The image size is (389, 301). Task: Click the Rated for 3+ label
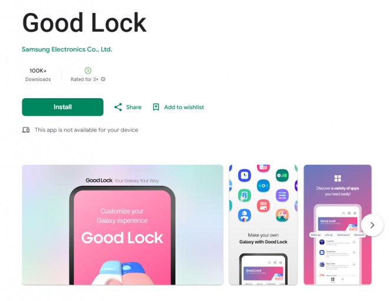coord(85,79)
